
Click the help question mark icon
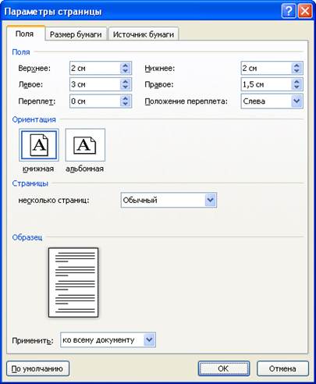point(289,12)
